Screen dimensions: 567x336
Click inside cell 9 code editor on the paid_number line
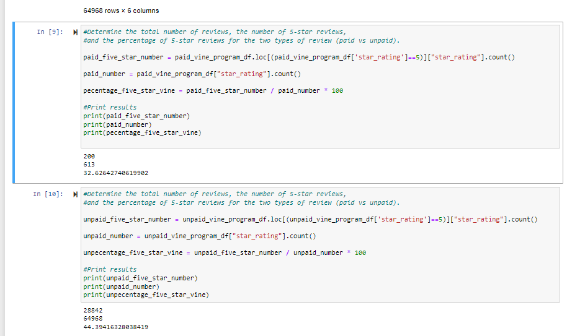(192, 74)
